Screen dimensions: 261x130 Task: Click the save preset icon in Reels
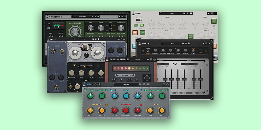coord(184,13)
